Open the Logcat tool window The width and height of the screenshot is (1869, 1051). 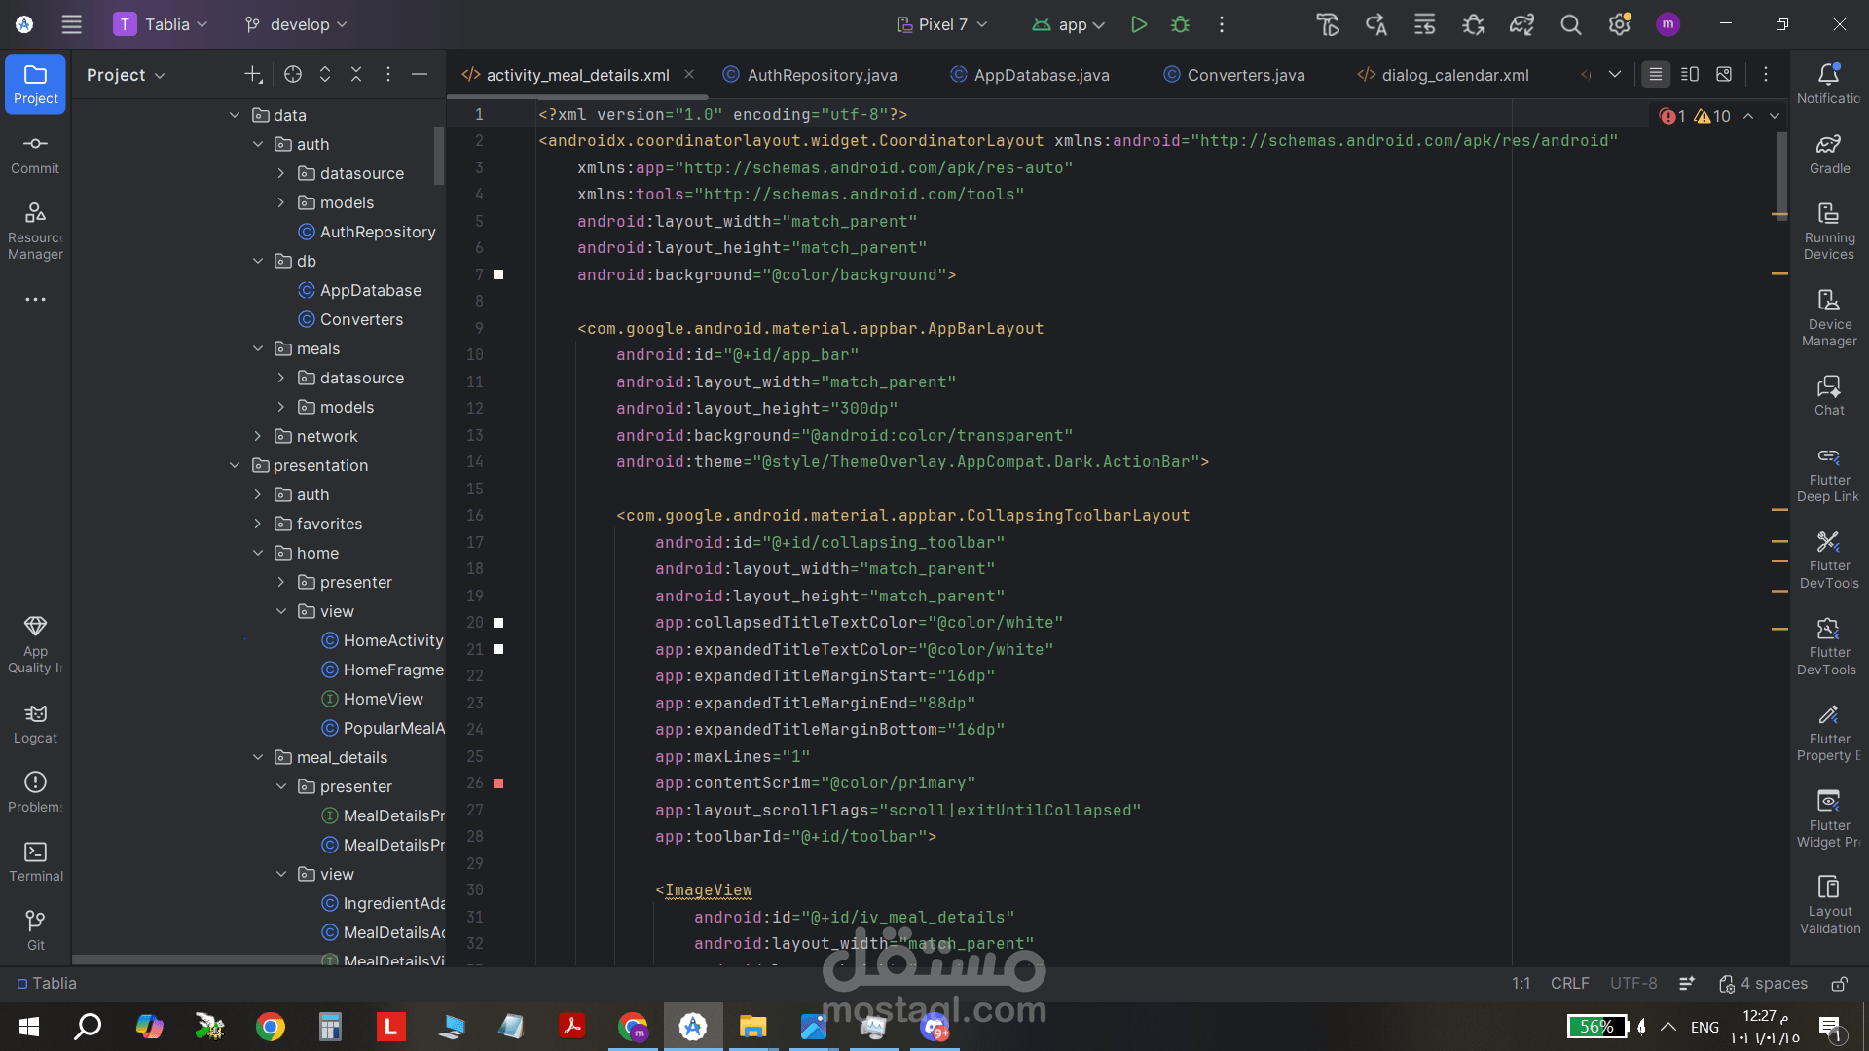(x=35, y=724)
